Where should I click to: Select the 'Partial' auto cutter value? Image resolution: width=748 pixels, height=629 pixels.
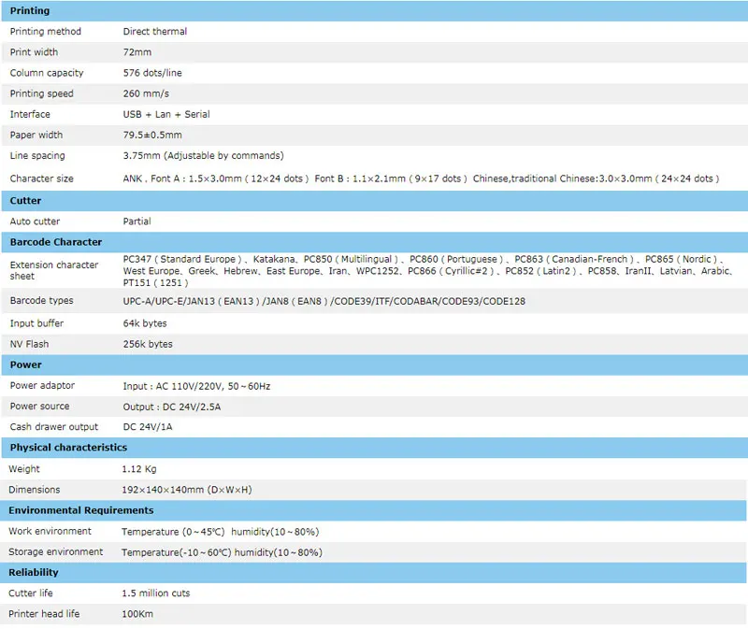pyautogui.click(x=137, y=222)
